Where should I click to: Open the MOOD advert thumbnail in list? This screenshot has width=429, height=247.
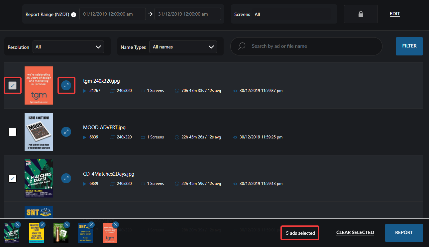point(39,132)
